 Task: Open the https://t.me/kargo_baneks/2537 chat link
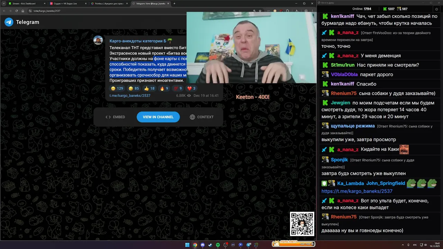[x=357, y=191]
